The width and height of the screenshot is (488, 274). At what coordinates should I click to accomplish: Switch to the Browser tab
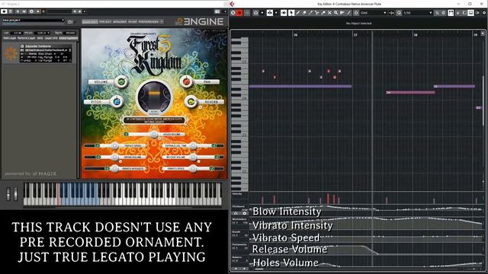coord(120,22)
